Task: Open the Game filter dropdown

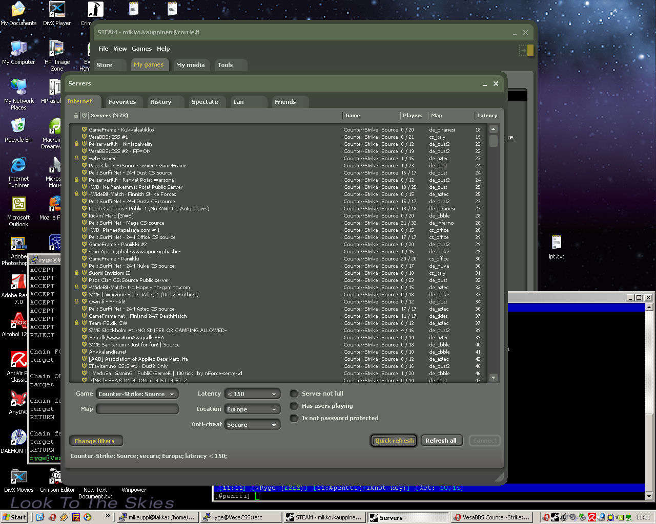Action: pos(137,394)
